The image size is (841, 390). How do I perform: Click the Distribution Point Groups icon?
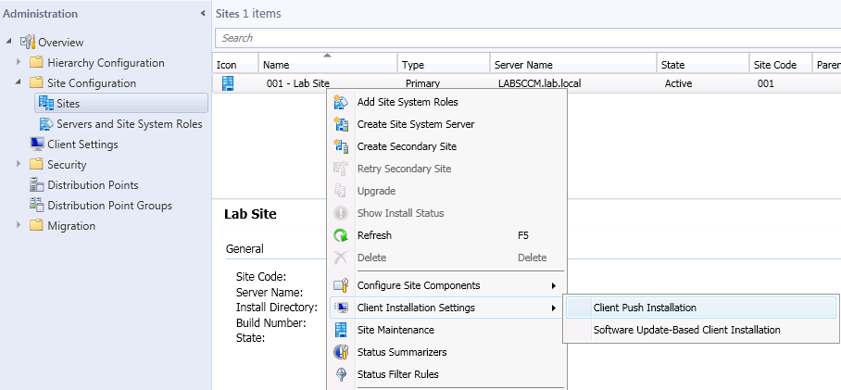coord(36,205)
